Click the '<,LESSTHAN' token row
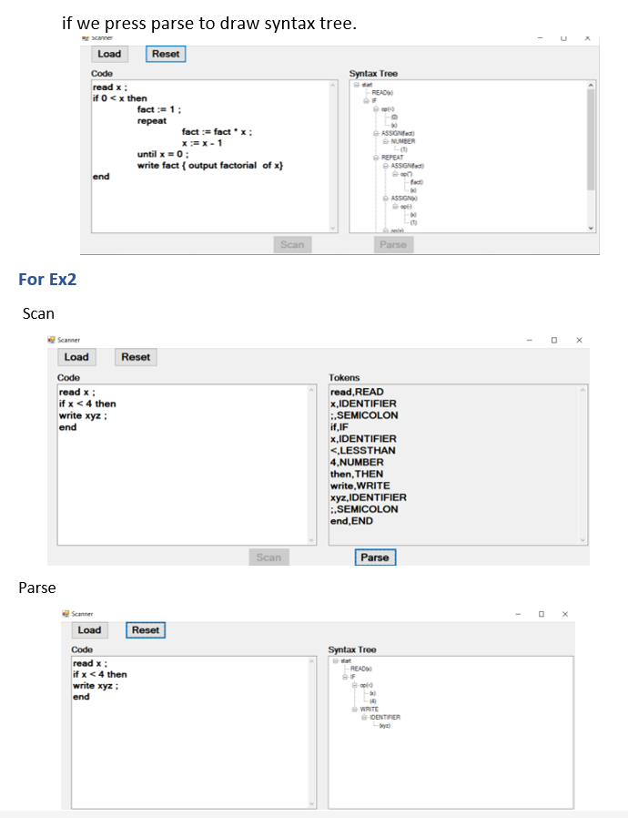Screen dimensions: 628x818 coord(363,450)
